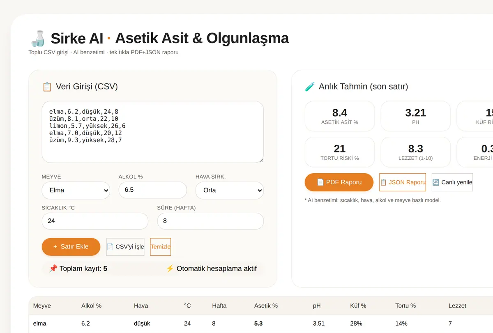The image size is (493, 333).
Task: Open the Meyve dropdown showing Elma
Action: [76, 190]
